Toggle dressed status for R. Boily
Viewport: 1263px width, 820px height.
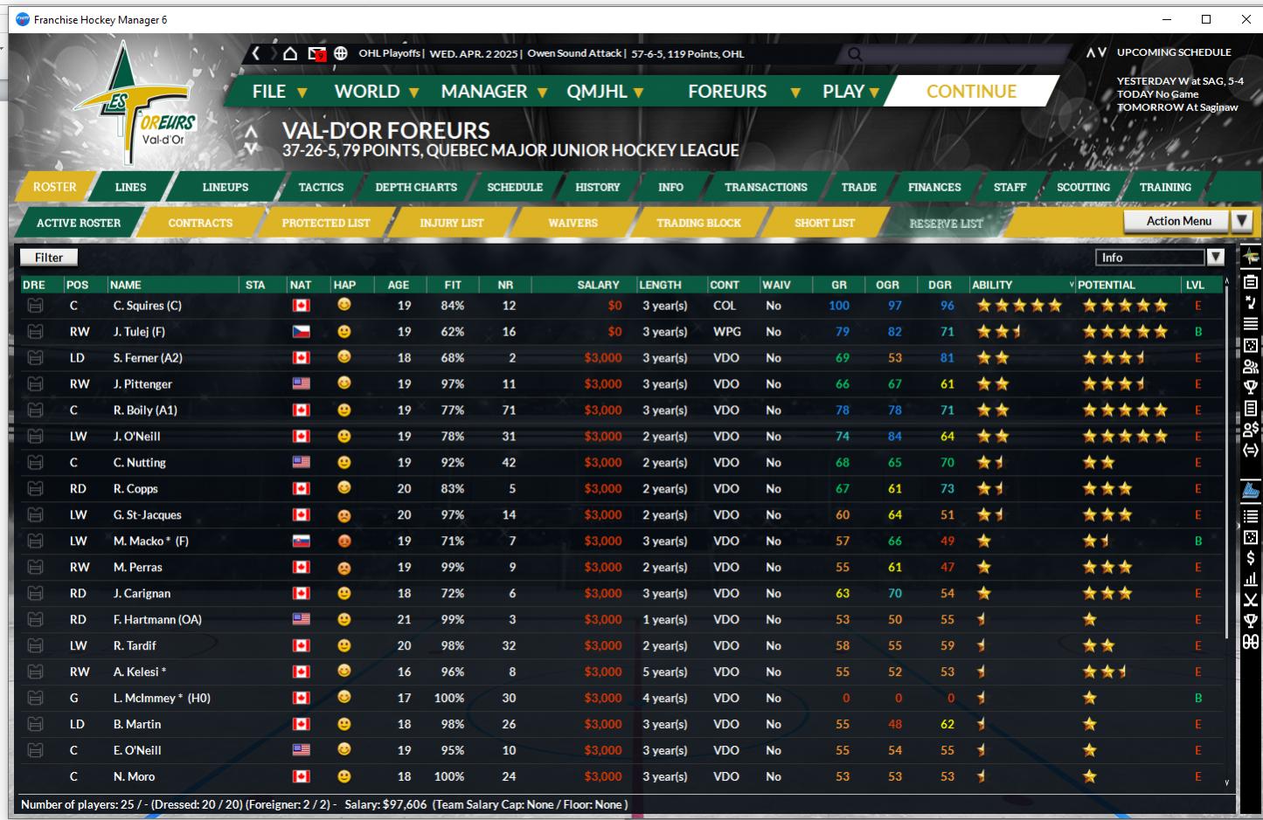(x=35, y=410)
